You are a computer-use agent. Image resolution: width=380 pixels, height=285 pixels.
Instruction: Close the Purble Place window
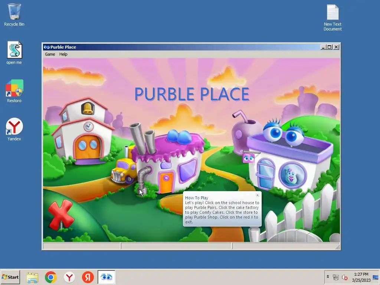(336, 47)
